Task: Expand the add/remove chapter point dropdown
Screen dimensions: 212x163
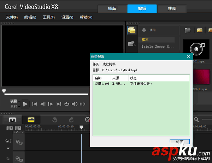Action: (19, 132)
